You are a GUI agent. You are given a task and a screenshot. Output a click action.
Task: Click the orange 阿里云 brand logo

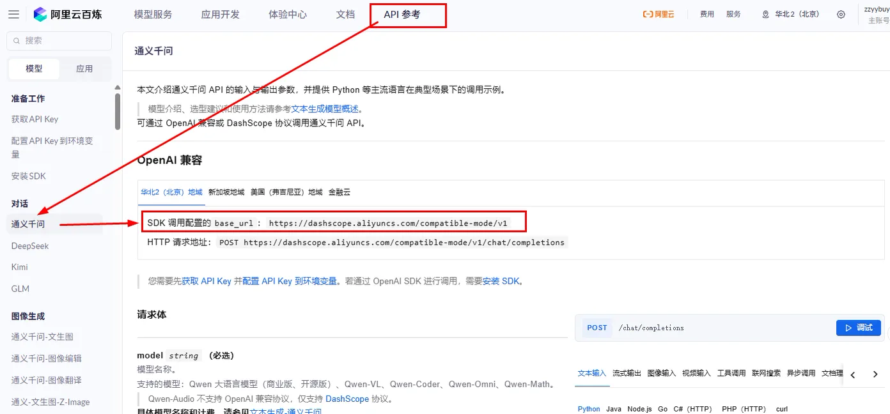659,14
